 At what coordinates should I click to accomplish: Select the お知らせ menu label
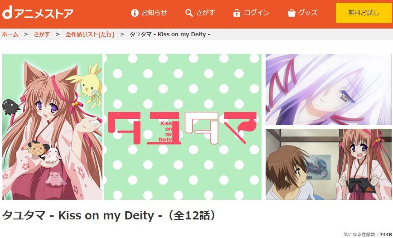click(154, 13)
